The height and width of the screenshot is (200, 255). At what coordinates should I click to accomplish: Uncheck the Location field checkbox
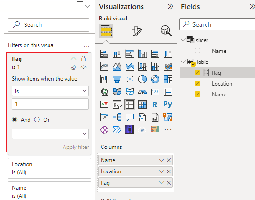click(197, 83)
